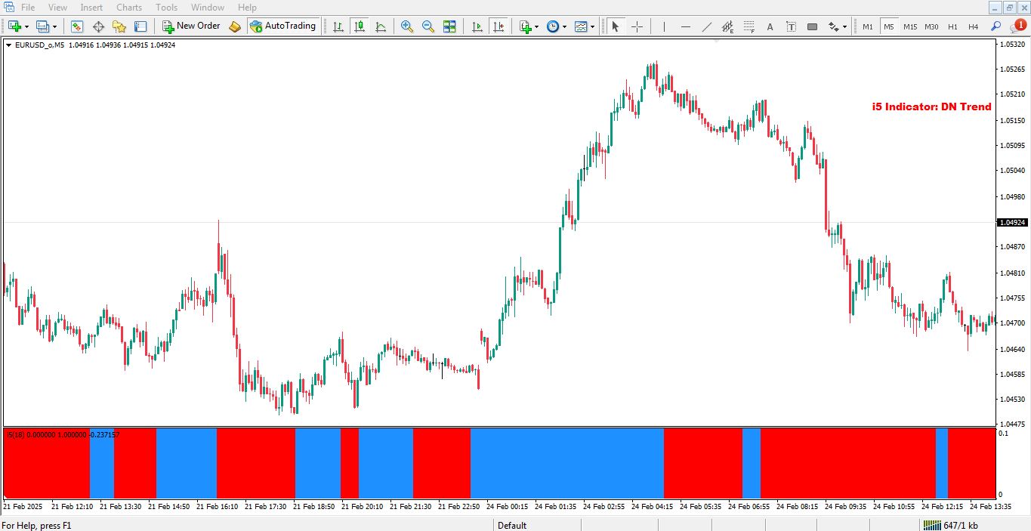Toggle chart Auto Scroll
Viewport: 1031px width, 531px height.
tap(477, 26)
